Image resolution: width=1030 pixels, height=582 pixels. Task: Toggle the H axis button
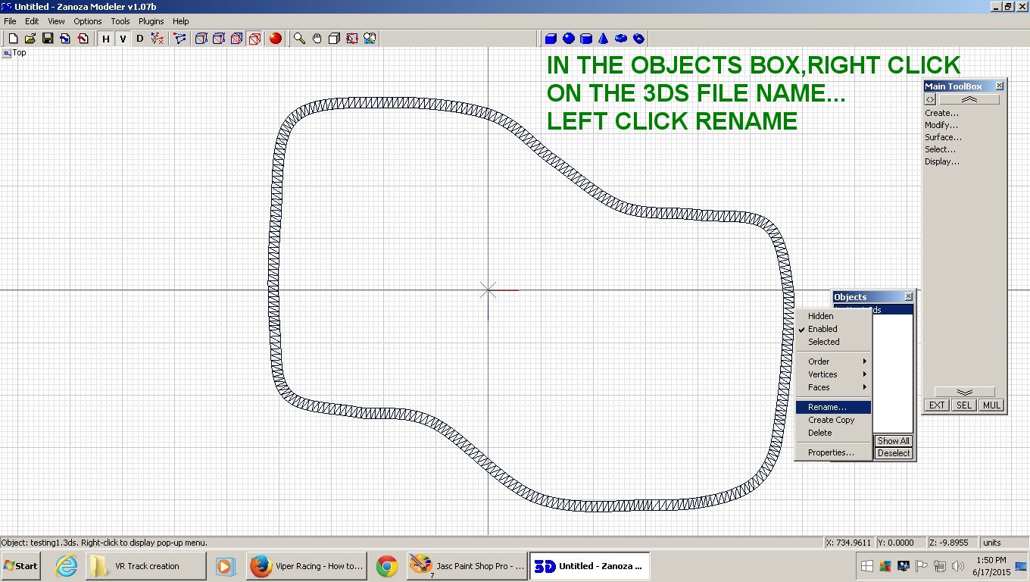click(106, 39)
